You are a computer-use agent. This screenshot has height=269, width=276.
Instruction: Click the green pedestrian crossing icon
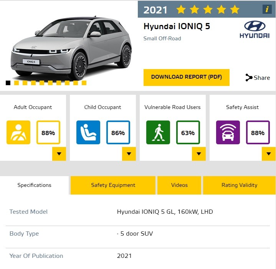158,132
